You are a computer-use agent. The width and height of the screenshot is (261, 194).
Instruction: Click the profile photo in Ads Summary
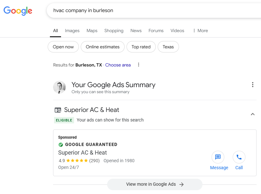[x=59, y=87]
